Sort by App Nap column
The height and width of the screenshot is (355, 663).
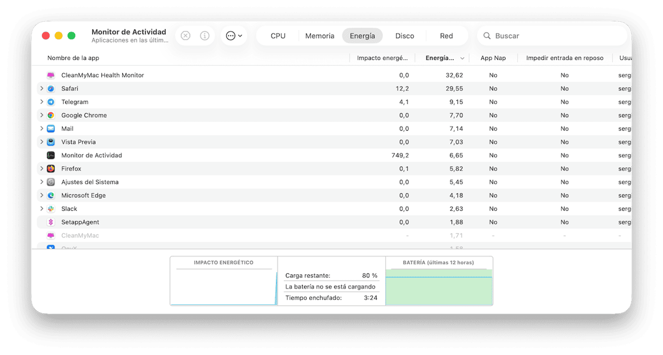(493, 58)
